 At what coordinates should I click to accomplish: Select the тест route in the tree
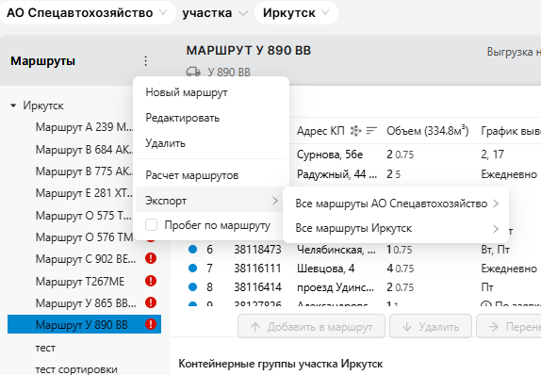pos(45,348)
